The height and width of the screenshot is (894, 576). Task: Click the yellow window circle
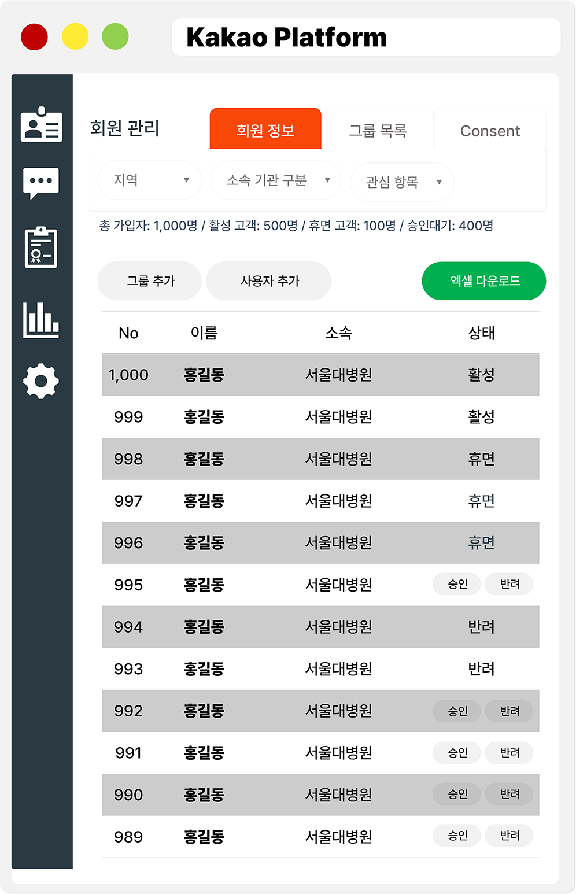(x=75, y=36)
